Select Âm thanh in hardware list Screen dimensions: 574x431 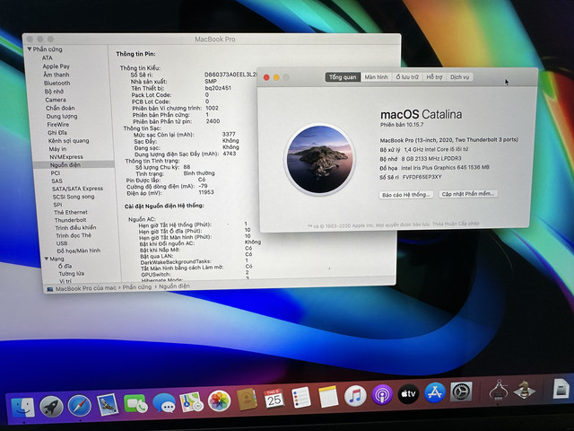(57, 75)
